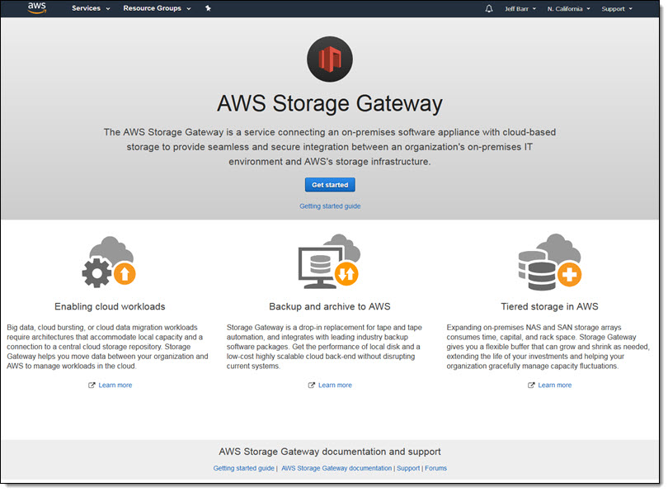This screenshot has width=668, height=492.
Task: Open the Support menu
Action: point(617,8)
